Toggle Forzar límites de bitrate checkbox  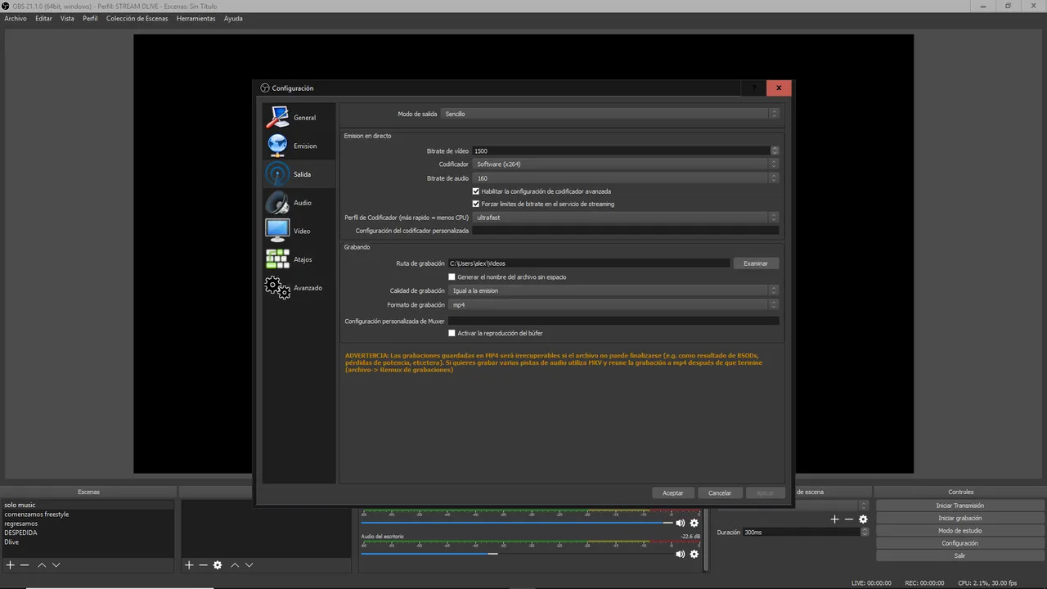tap(476, 204)
